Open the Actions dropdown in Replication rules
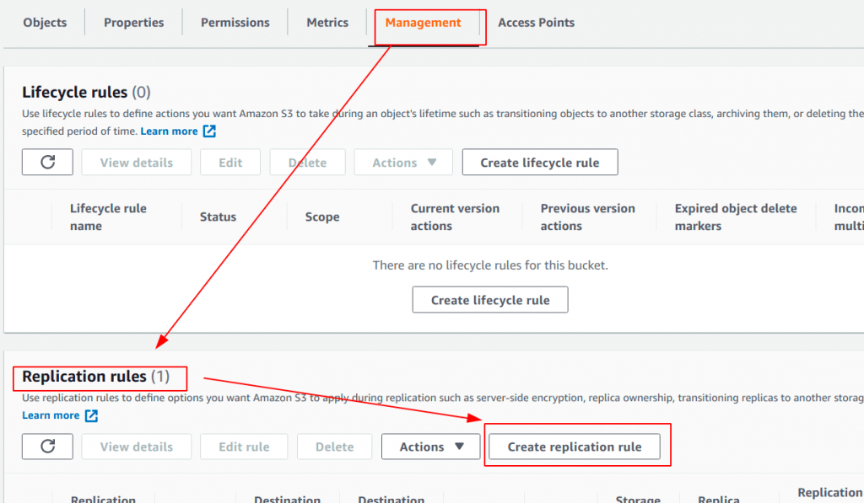This screenshot has height=503, width=864. coord(430,447)
